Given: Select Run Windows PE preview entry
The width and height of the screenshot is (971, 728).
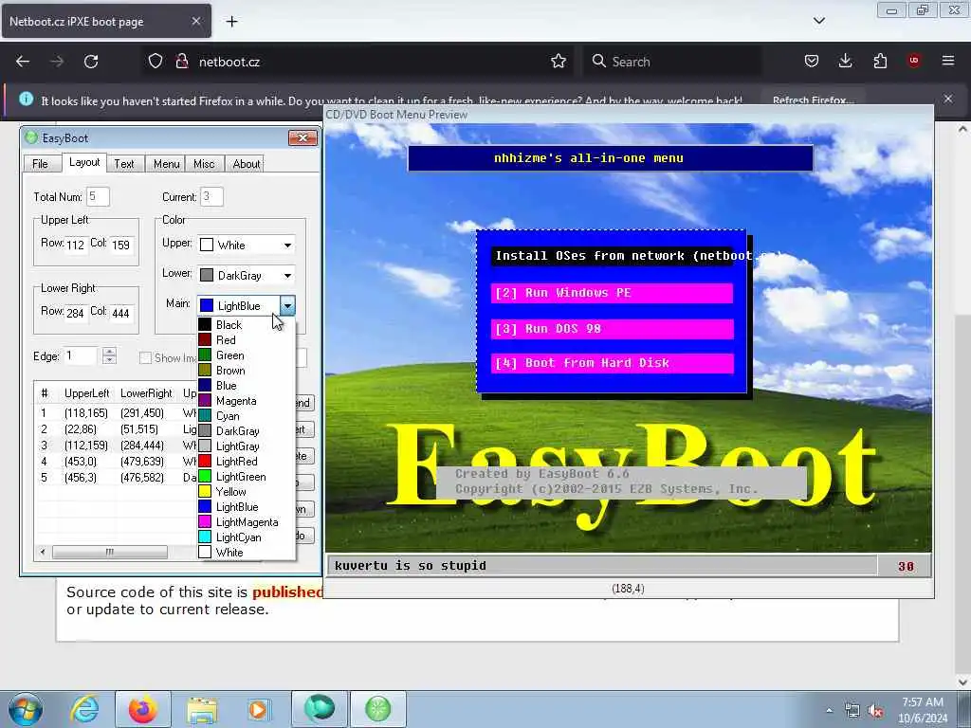Looking at the screenshot, I should pyautogui.click(x=612, y=293).
